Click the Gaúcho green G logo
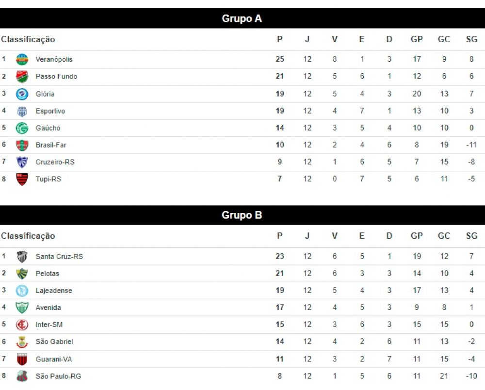The height and width of the screenshot is (390, 485). pos(22,128)
